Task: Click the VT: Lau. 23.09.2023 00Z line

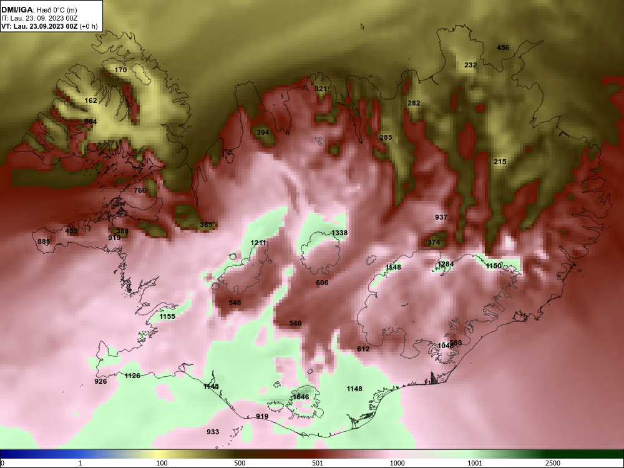Action: point(49,26)
